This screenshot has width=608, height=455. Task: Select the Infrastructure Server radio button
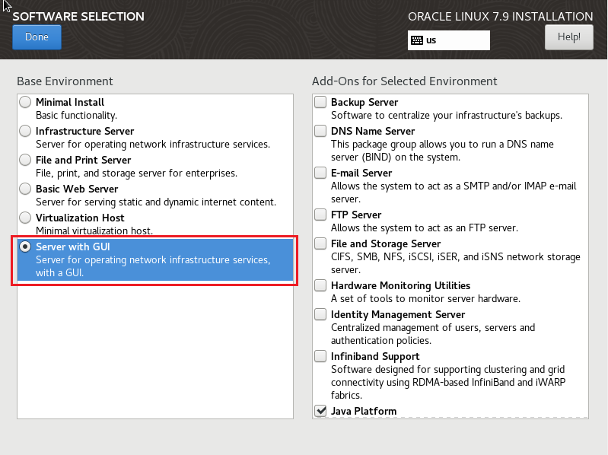(x=25, y=131)
